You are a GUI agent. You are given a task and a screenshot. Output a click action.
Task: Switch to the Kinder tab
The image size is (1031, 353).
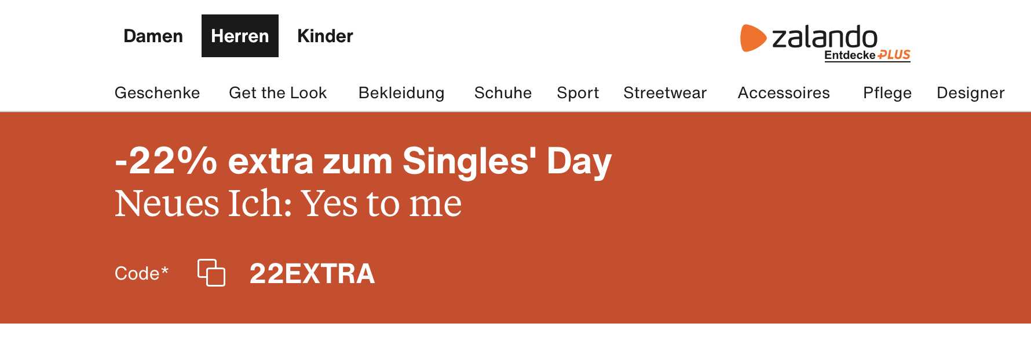click(x=325, y=36)
